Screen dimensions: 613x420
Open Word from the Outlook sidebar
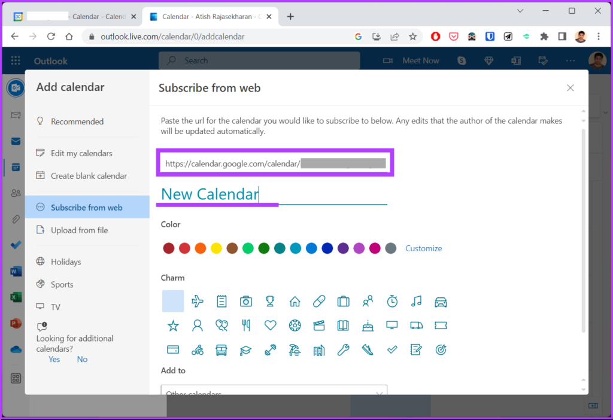pos(16,271)
